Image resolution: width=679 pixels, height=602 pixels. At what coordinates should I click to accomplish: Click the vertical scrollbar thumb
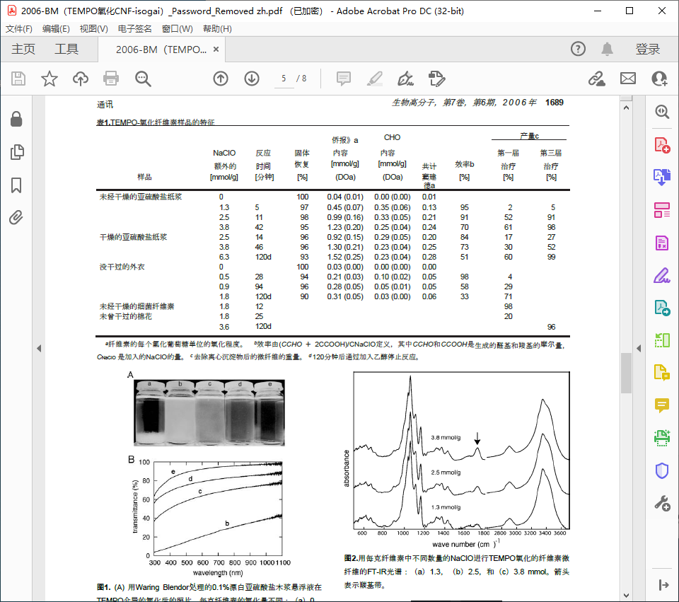626,373
